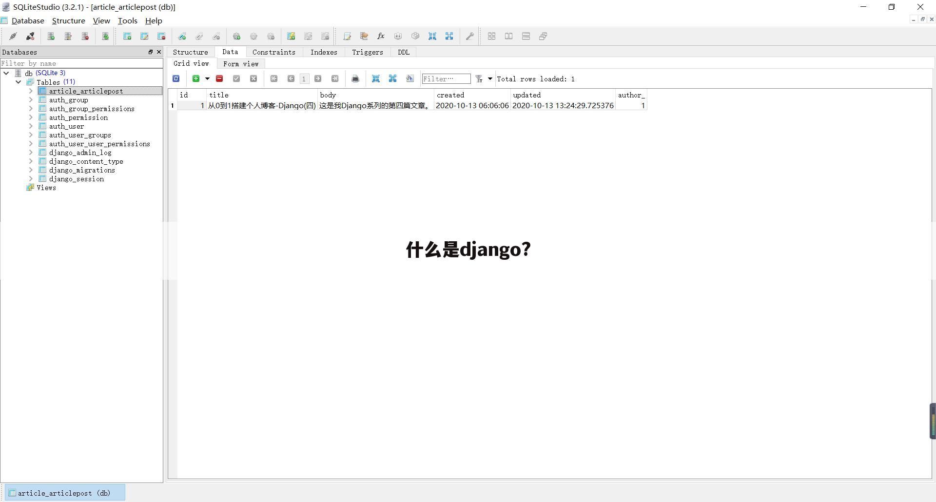Image resolution: width=936 pixels, height=502 pixels.
Task: Tile windows horizontally
Action: point(508,36)
